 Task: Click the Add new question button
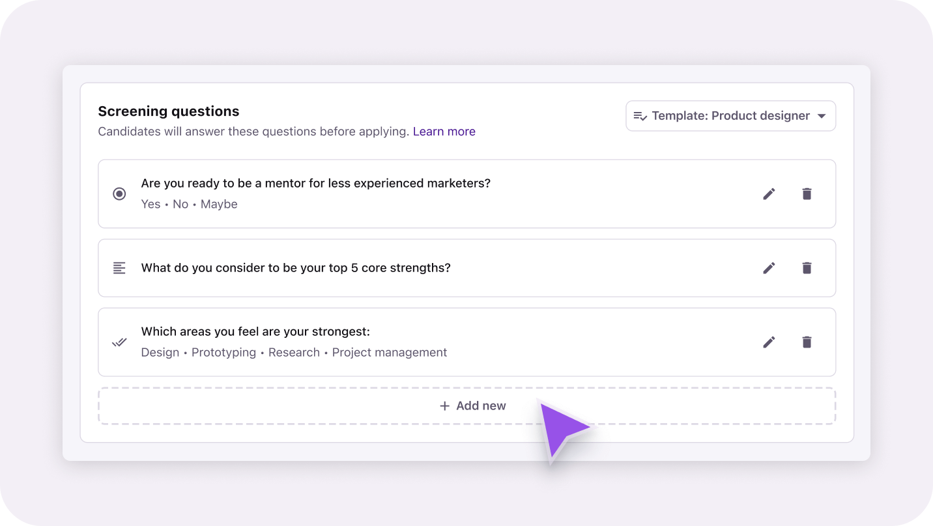click(x=466, y=406)
